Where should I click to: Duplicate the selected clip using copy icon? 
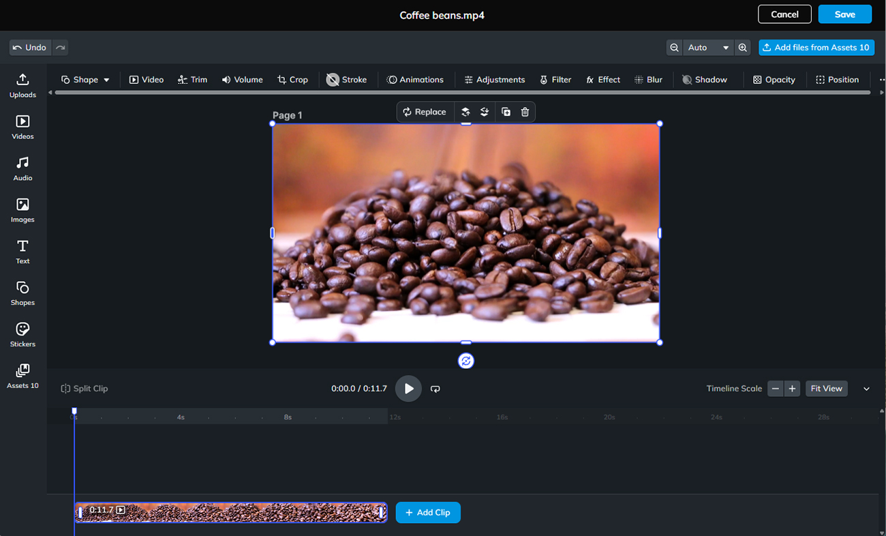click(506, 112)
